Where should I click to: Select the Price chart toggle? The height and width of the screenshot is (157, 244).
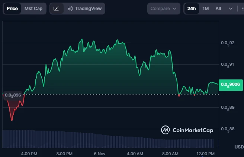pos(12,9)
